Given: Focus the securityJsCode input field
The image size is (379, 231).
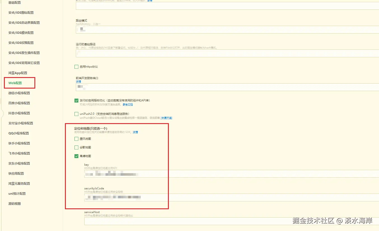Looking at the screenshot, I should [x=231, y=197].
